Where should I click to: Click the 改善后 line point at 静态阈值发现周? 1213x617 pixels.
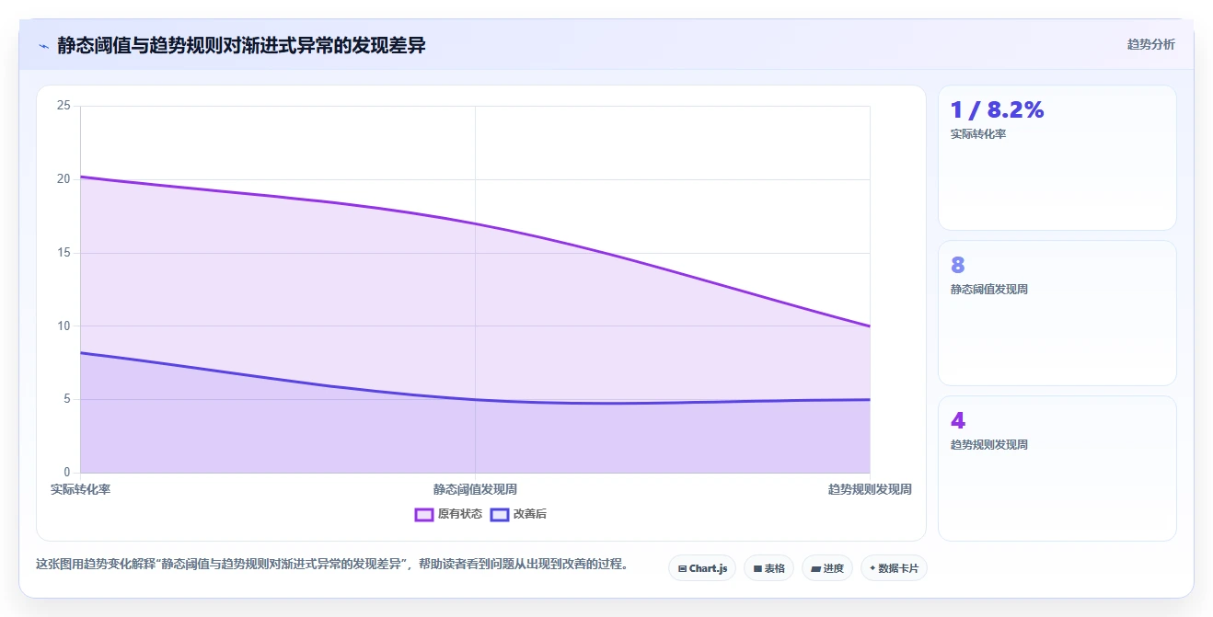point(475,399)
